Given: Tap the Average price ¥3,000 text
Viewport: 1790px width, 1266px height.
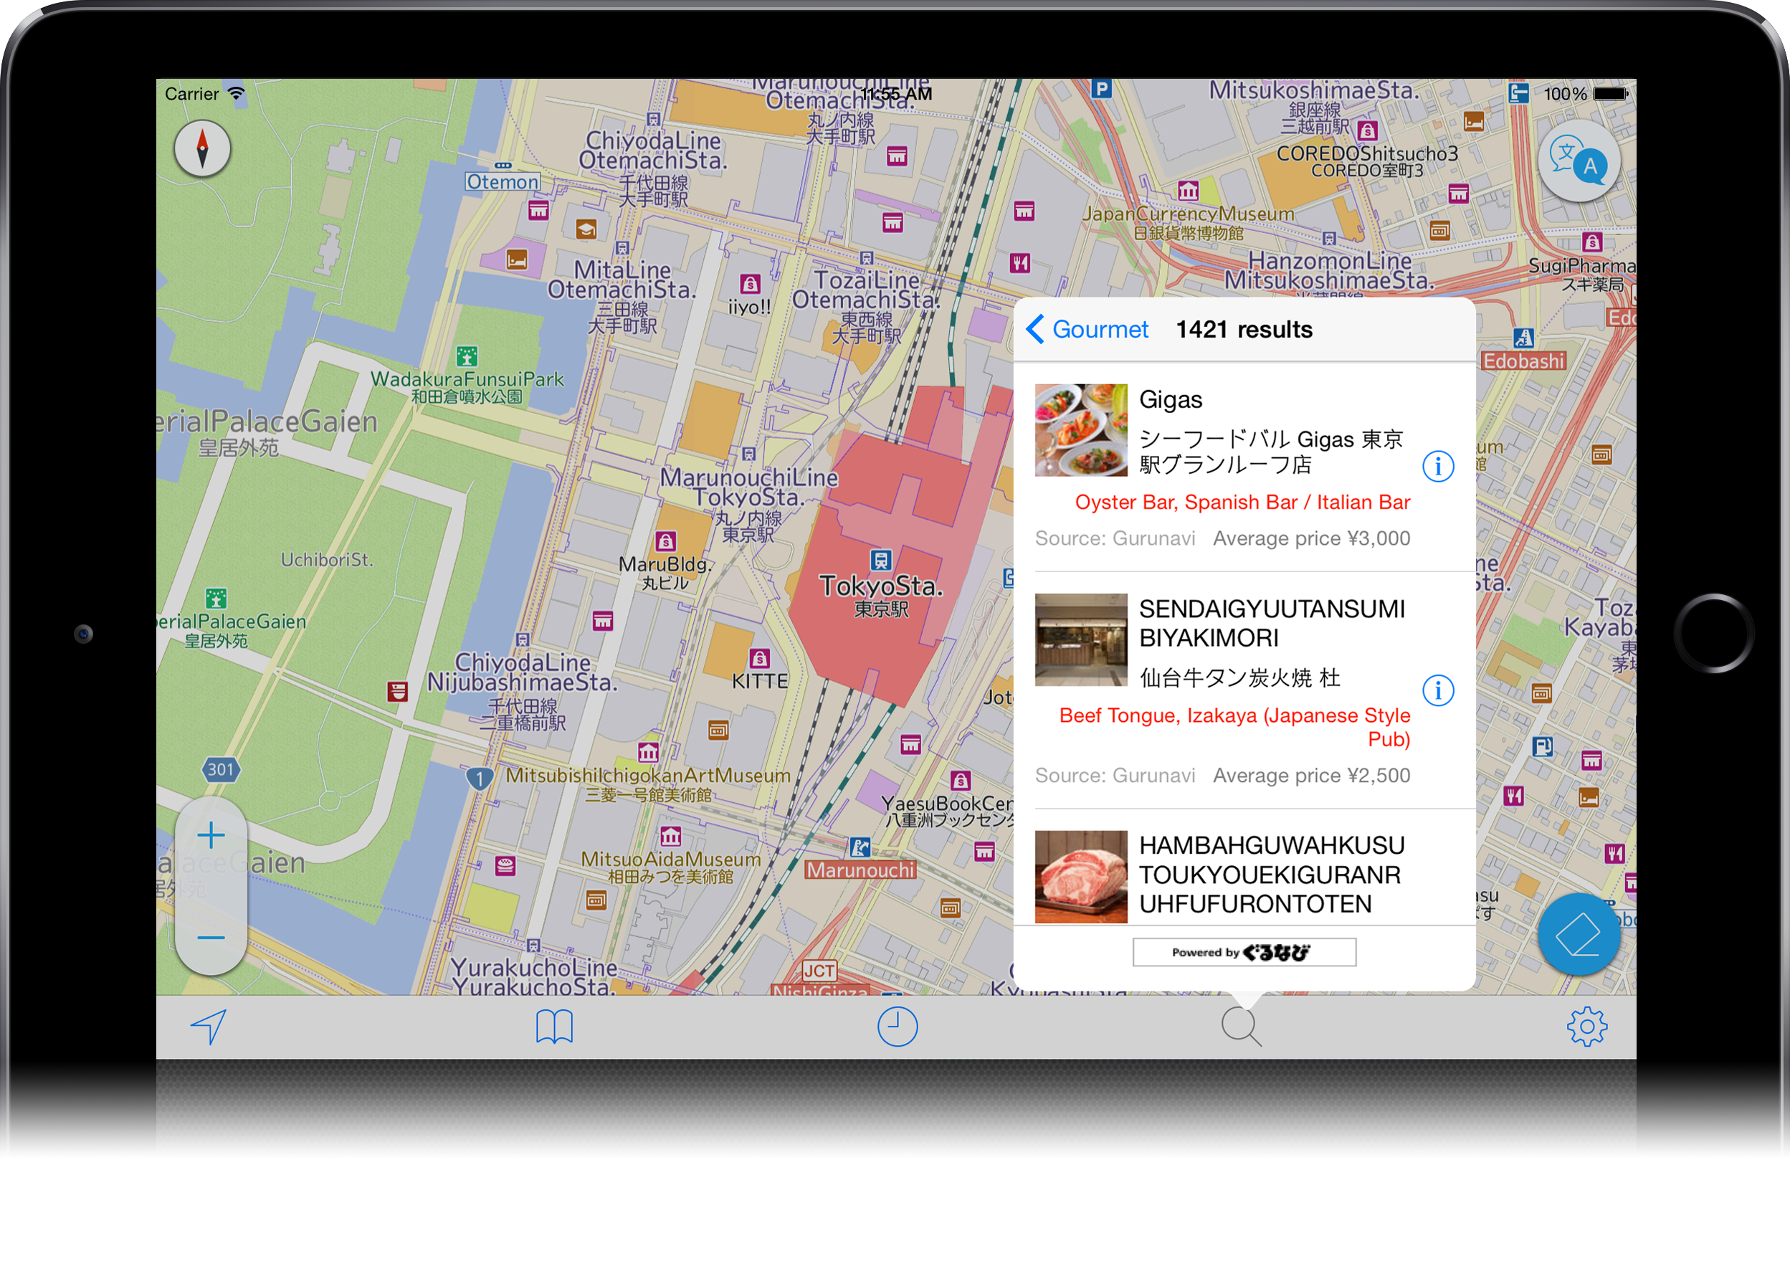Looking at the screenshot, I should 1311,538.
